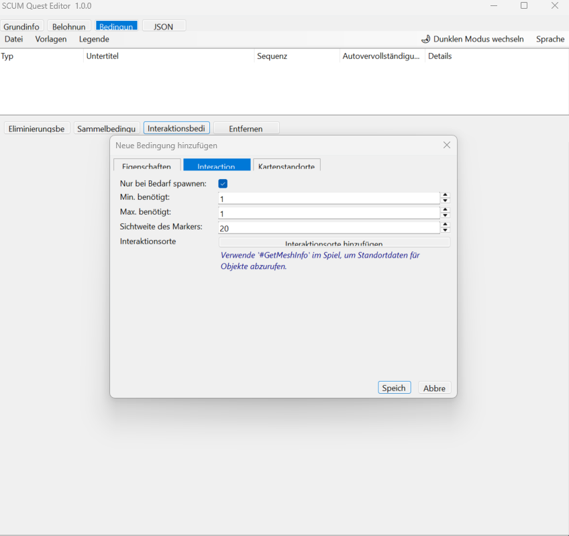569x536 pixels.
Task: Cancel the dialog with Abbre button
Action: coord(434,388)
